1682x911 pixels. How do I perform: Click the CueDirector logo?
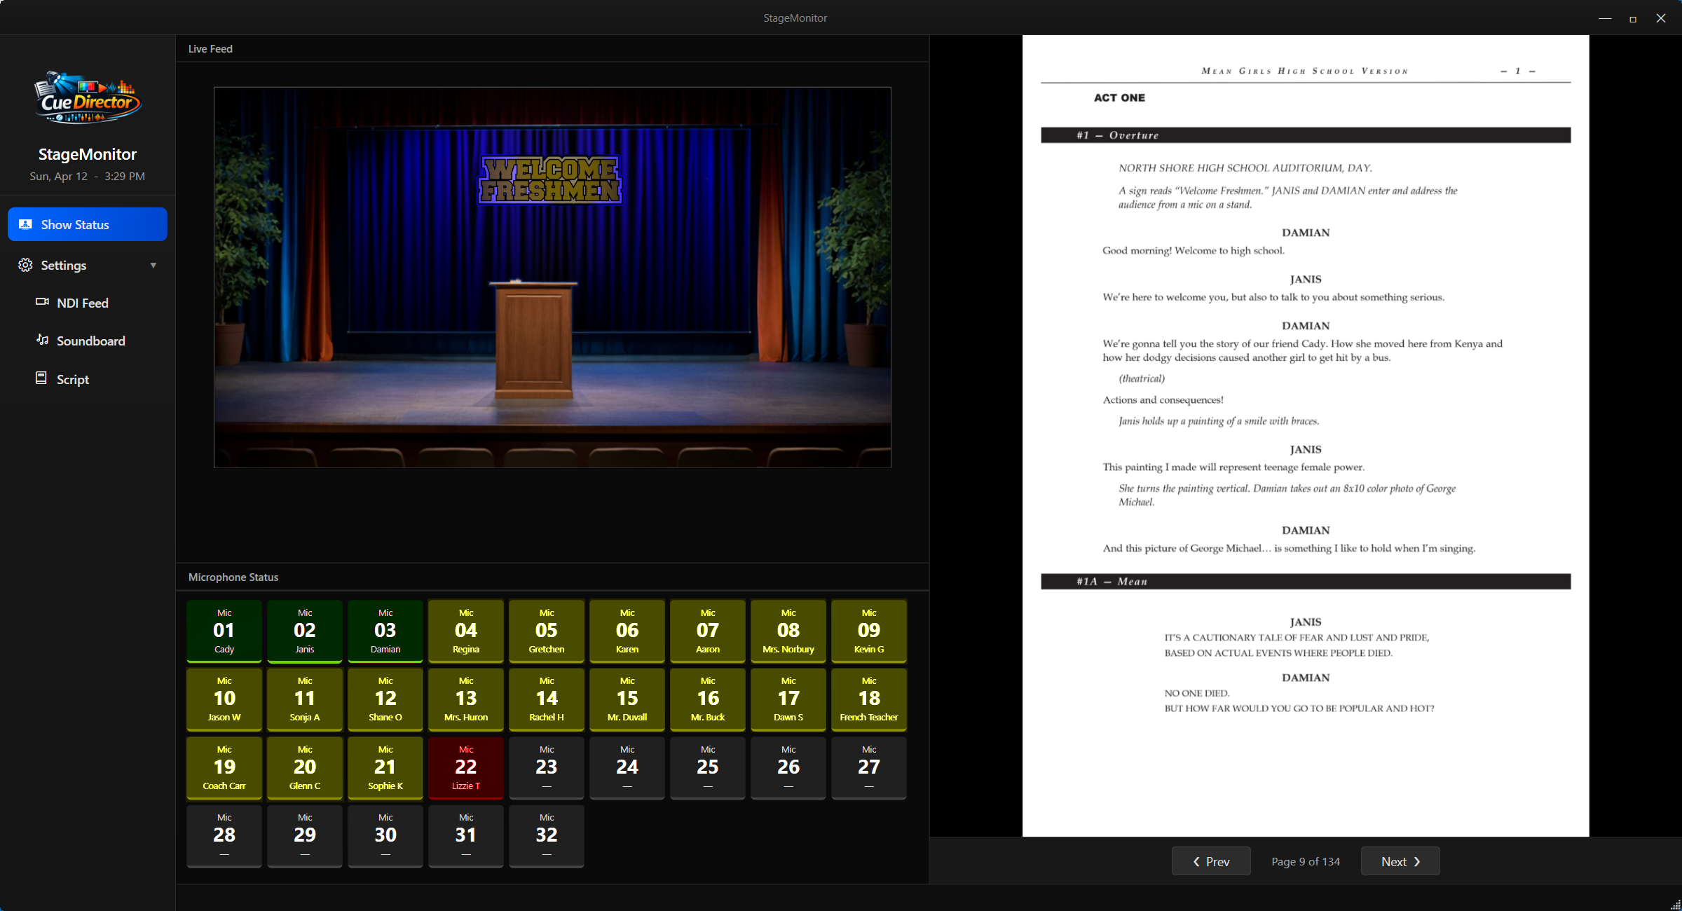tap(87, 98)
